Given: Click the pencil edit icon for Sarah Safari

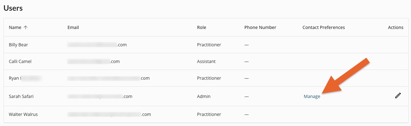Looking at the screenshot, I should coord(398,95).
